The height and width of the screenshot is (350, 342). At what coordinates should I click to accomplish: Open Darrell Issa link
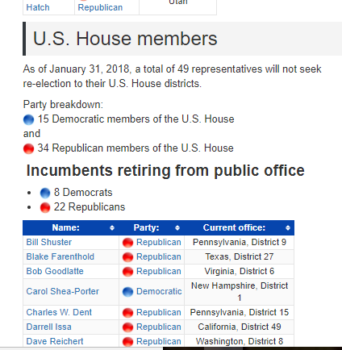pyautogui.click(x=49, y=327)
